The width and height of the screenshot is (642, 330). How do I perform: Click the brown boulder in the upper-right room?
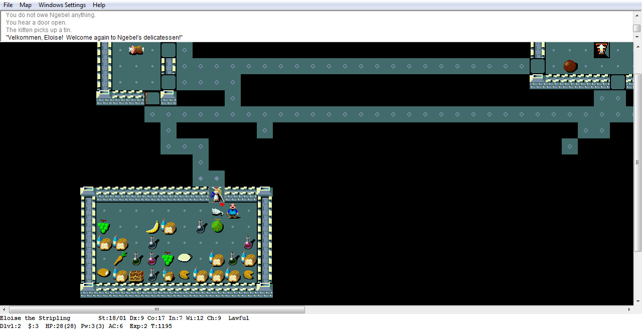(570, 66)
